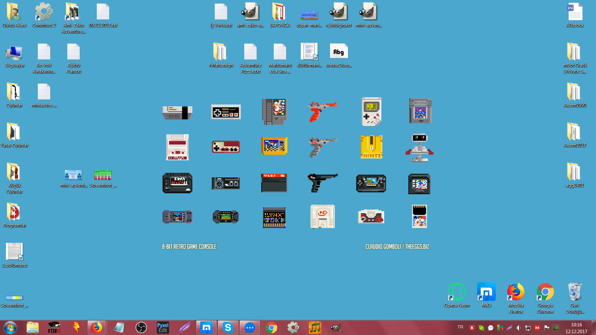Screen dimensions: 596x335
Task: Open notepad app in taskbar
Action: [x=120, y=328]
